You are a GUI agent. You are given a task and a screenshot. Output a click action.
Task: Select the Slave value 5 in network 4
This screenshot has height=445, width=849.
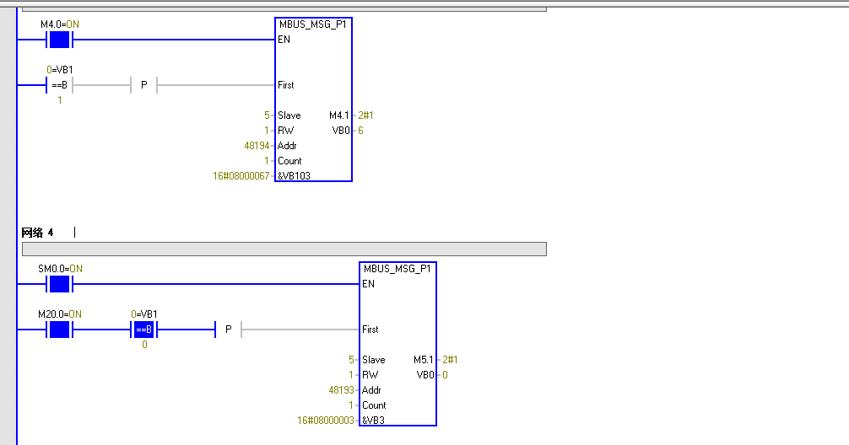(x=351, y=360)
